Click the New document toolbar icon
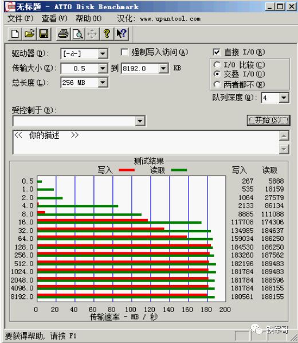Viewport: 298px width, 343px height. [x=15, y=34]
